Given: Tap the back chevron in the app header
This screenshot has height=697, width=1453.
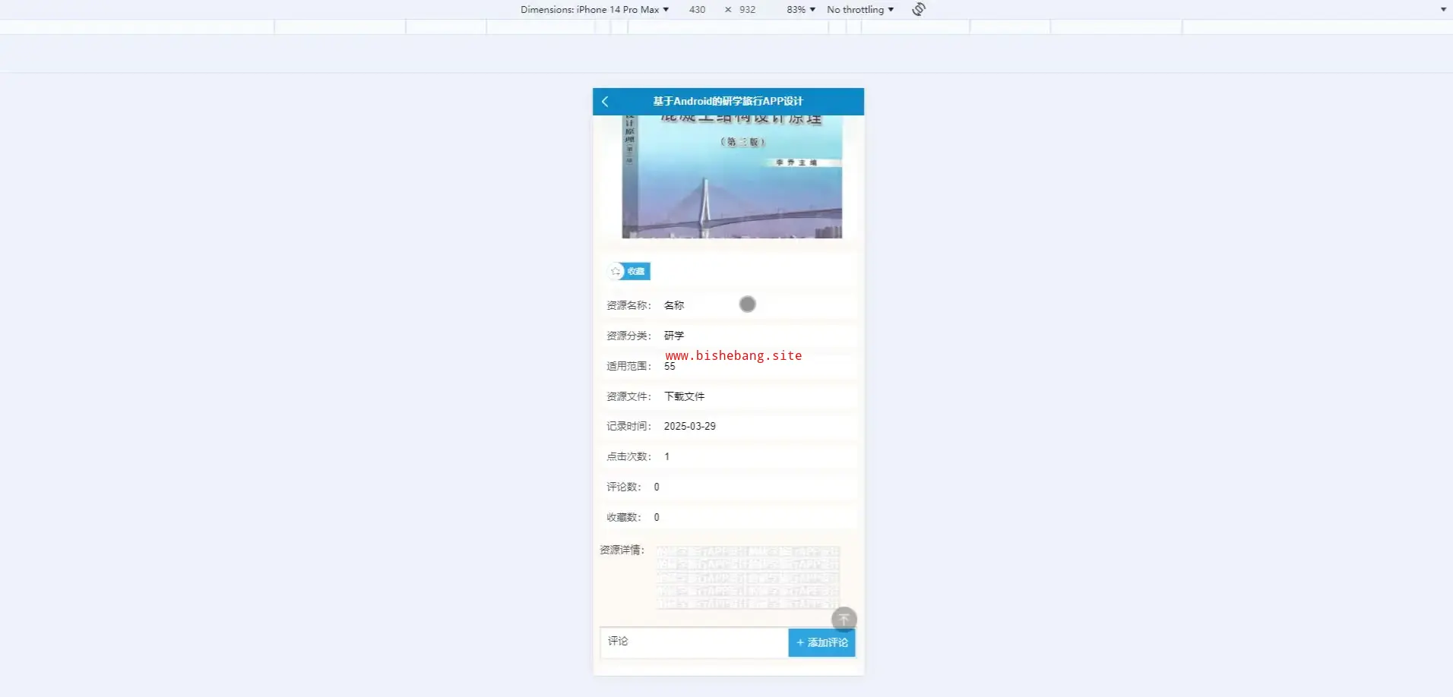Looking at the screenshot, I should (x=605, y=102).
